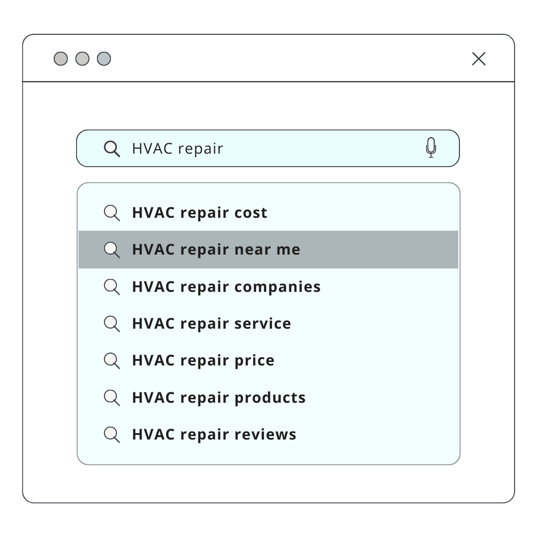Select HVAC repair service from suggestions
Screen dimensions: 537x537
[268, 324]
